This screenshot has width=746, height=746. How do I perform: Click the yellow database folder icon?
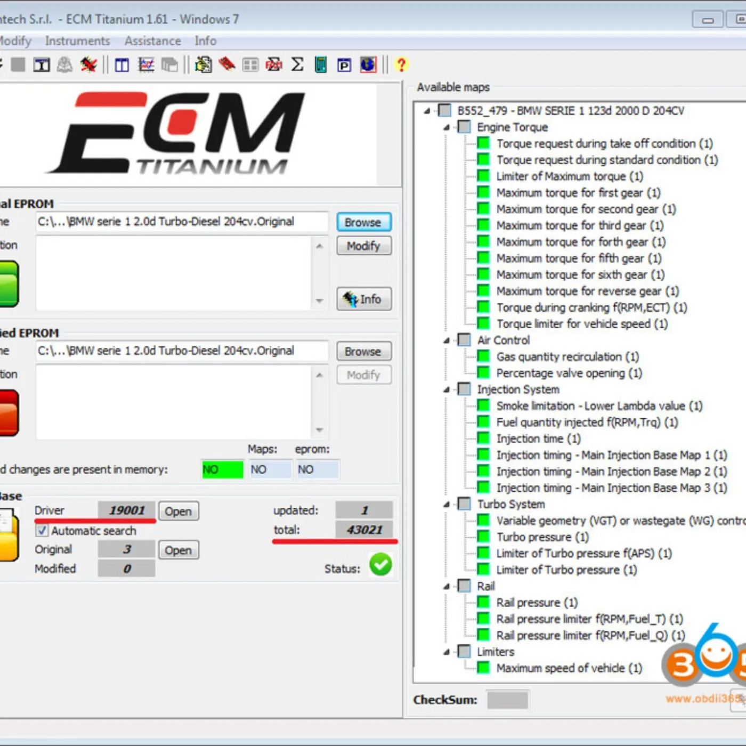coord(9,534)
